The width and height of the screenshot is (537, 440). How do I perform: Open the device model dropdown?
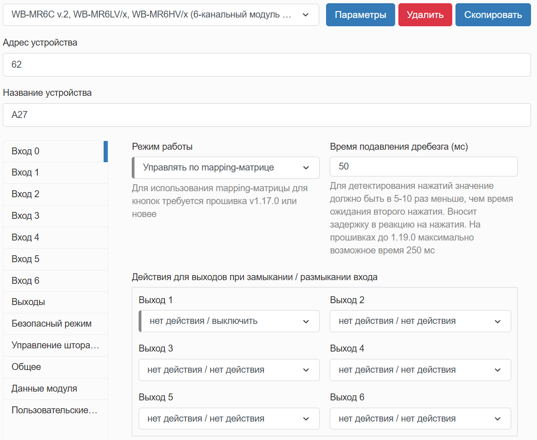click(x=161, y=15)
